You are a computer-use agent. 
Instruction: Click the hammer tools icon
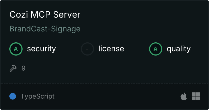(x=13, y=68)
